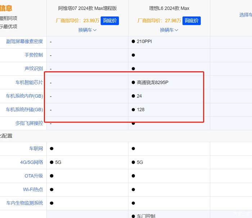The height and width of the screenshot is (218, 252).
Task: Open 车机系统存储(GB) parameter link
Action: coord(24,110)
